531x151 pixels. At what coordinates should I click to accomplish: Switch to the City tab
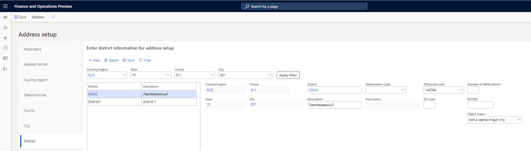[27, 126]
